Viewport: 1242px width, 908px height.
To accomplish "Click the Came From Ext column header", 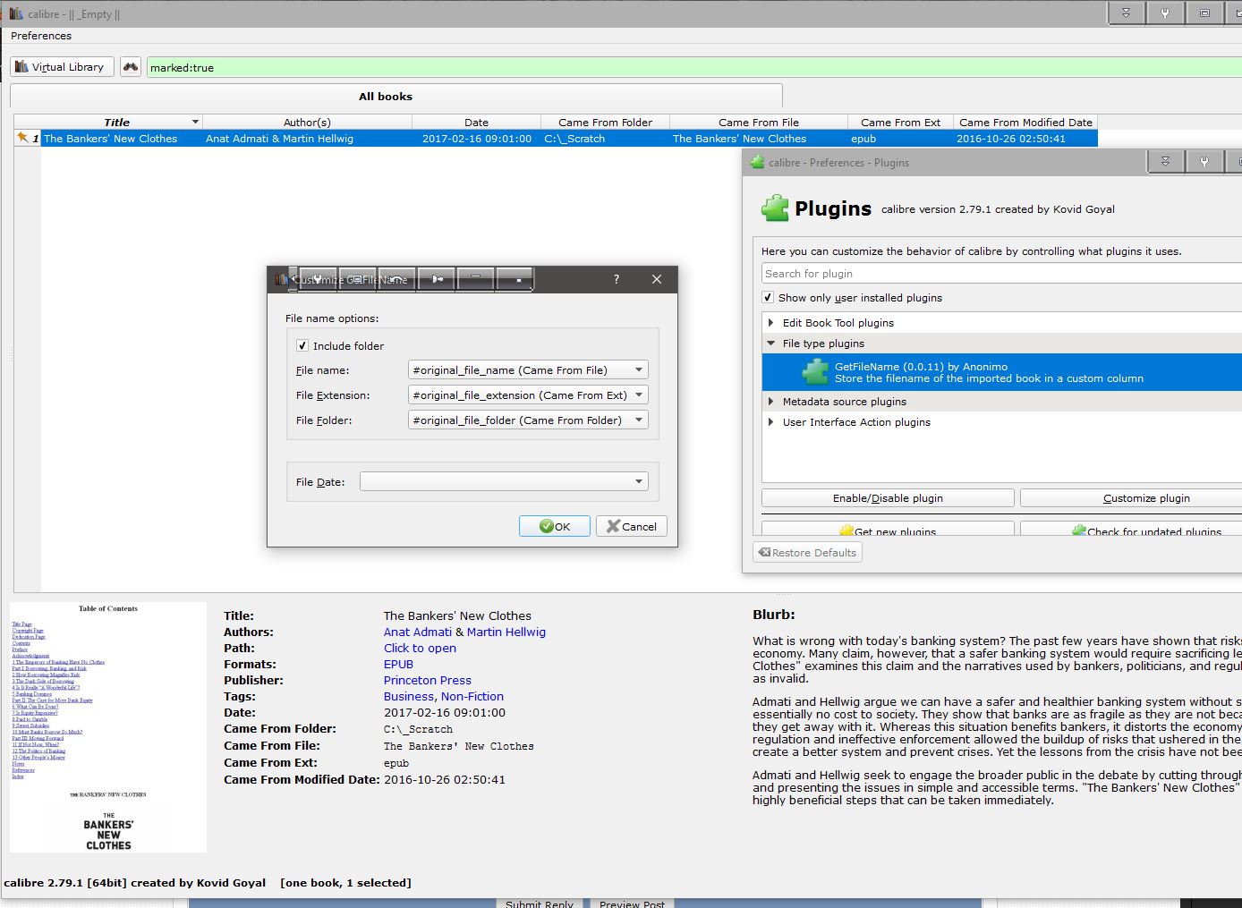I will click(900, 123).
